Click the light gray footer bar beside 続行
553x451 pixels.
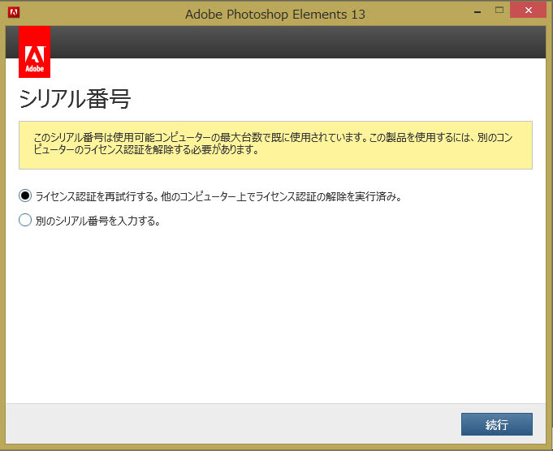tap(233, 424)
